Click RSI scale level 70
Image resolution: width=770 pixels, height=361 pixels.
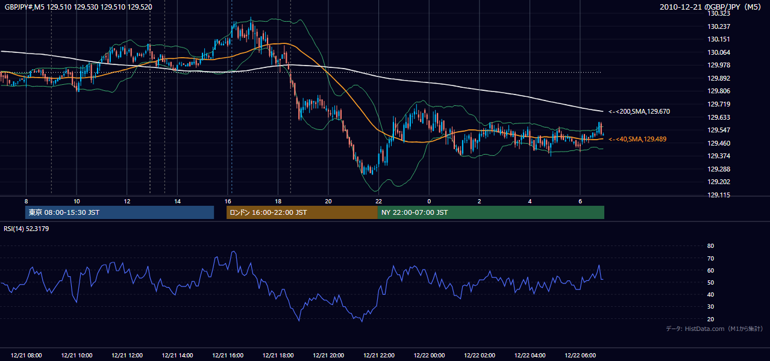click(710, 258)
